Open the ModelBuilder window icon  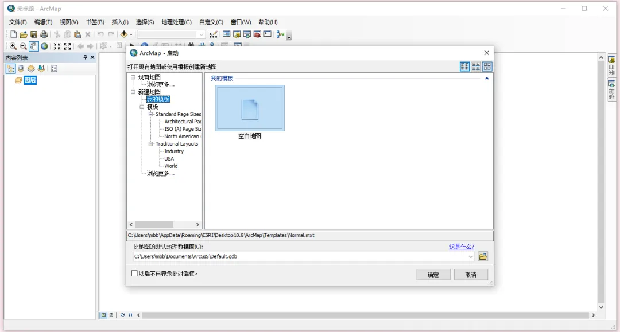280,34
